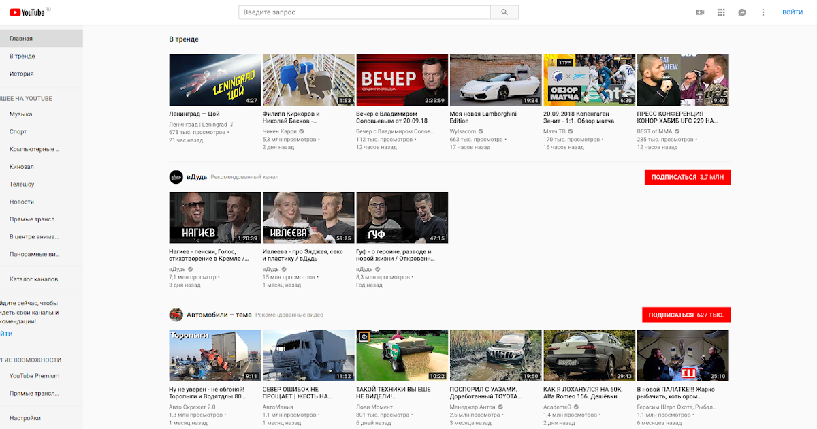Open Настройки in the sidebar
Image resolution: width=817 pixels, height=429 pixels.
[41, 418]
